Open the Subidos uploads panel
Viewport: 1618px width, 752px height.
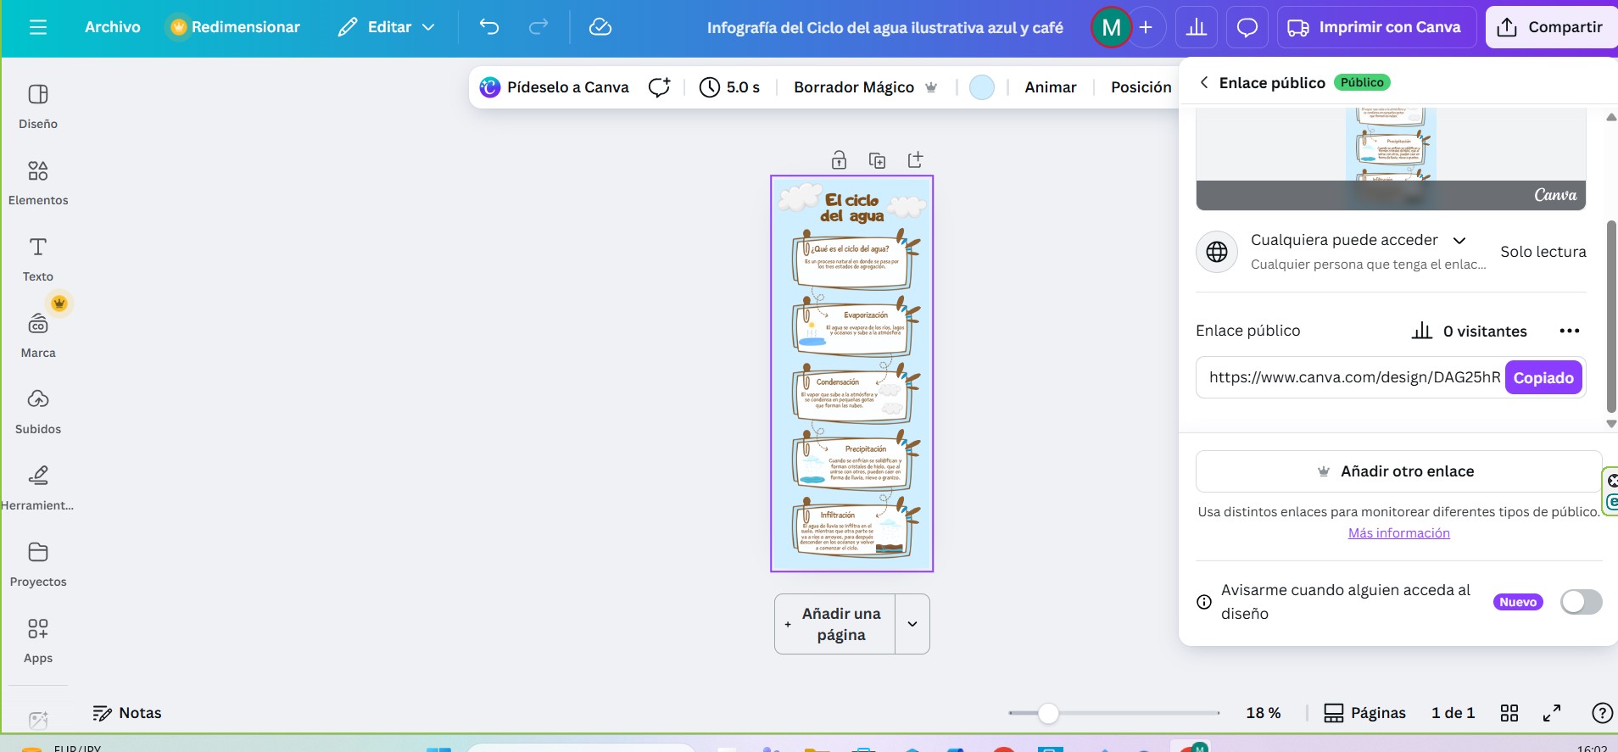pyautogui.click(x=38, y=411)
